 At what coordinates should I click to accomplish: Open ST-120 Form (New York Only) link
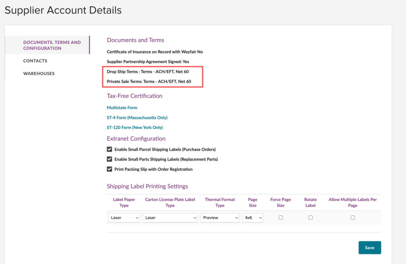[x=135, y=127]
